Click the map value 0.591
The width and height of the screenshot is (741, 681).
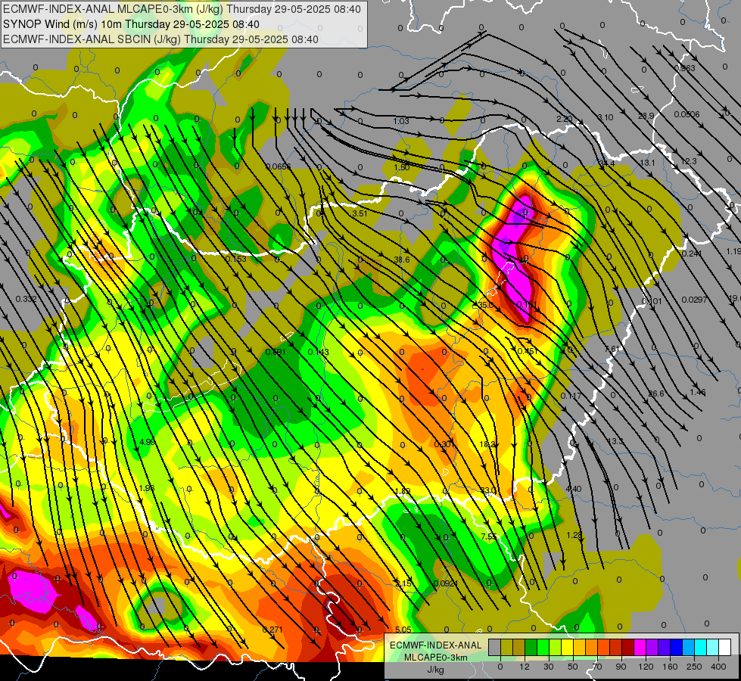click(x=276, y=352)
